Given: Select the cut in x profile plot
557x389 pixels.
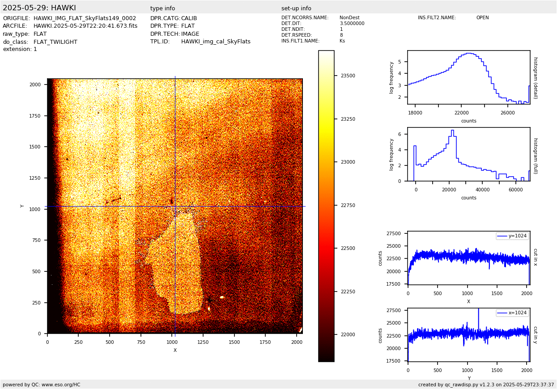Looking at the screenshot, I should tap(468, 258).
